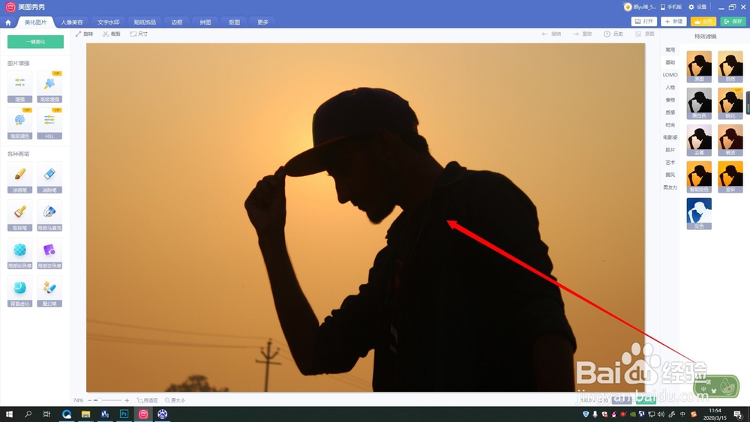Switch to the 贴纸饰品 tab
The image size is (750, 422).
(x=145, y=22)
